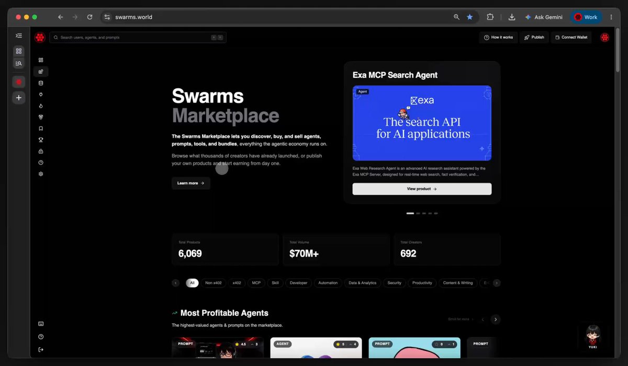
Task: Open View product for Exa MCP Search Agent
Action: (x=422, y=189)
